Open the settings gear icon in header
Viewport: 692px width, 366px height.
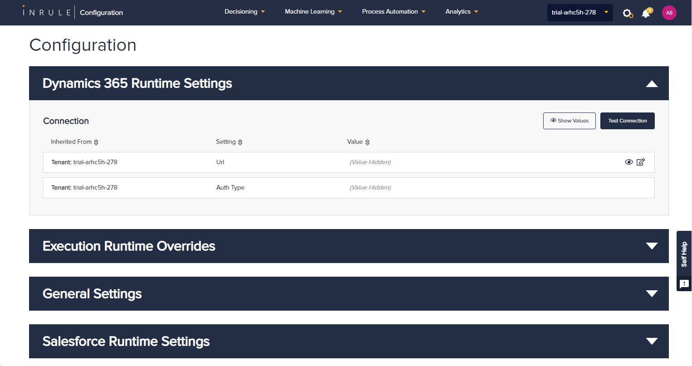[628, 13]
